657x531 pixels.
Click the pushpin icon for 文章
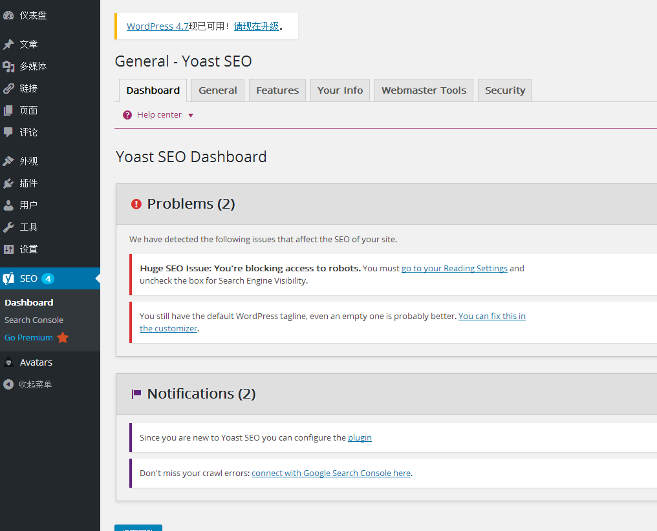tap(8, 45)
